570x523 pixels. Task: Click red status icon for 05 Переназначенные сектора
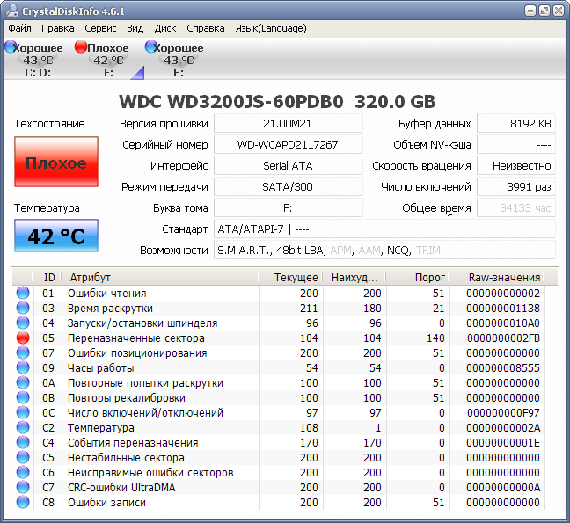tap(23, 338)
